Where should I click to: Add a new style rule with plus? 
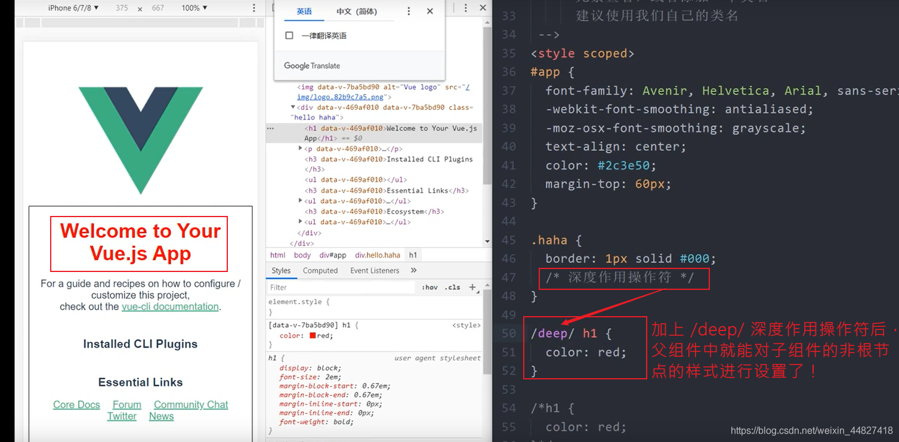[472, 287]
